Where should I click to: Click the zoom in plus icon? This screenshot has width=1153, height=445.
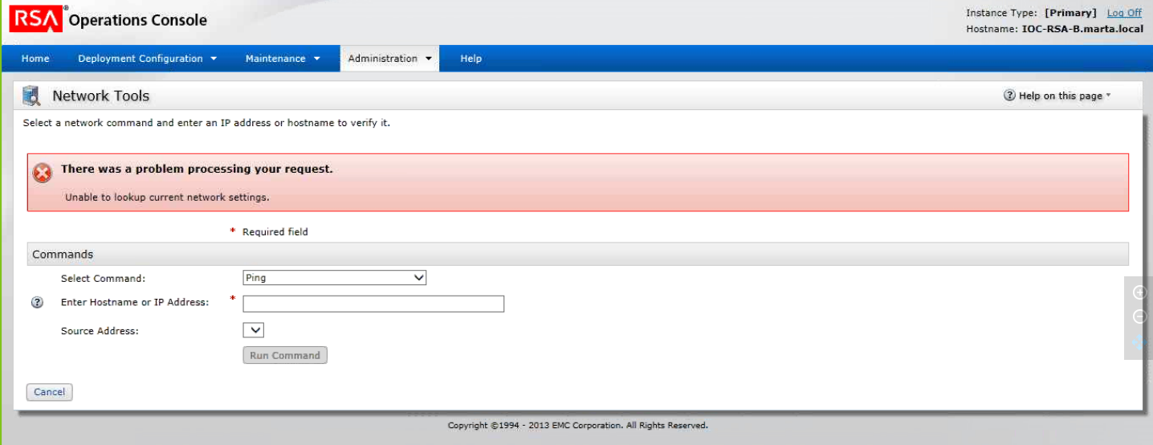tap(1139, 292)
